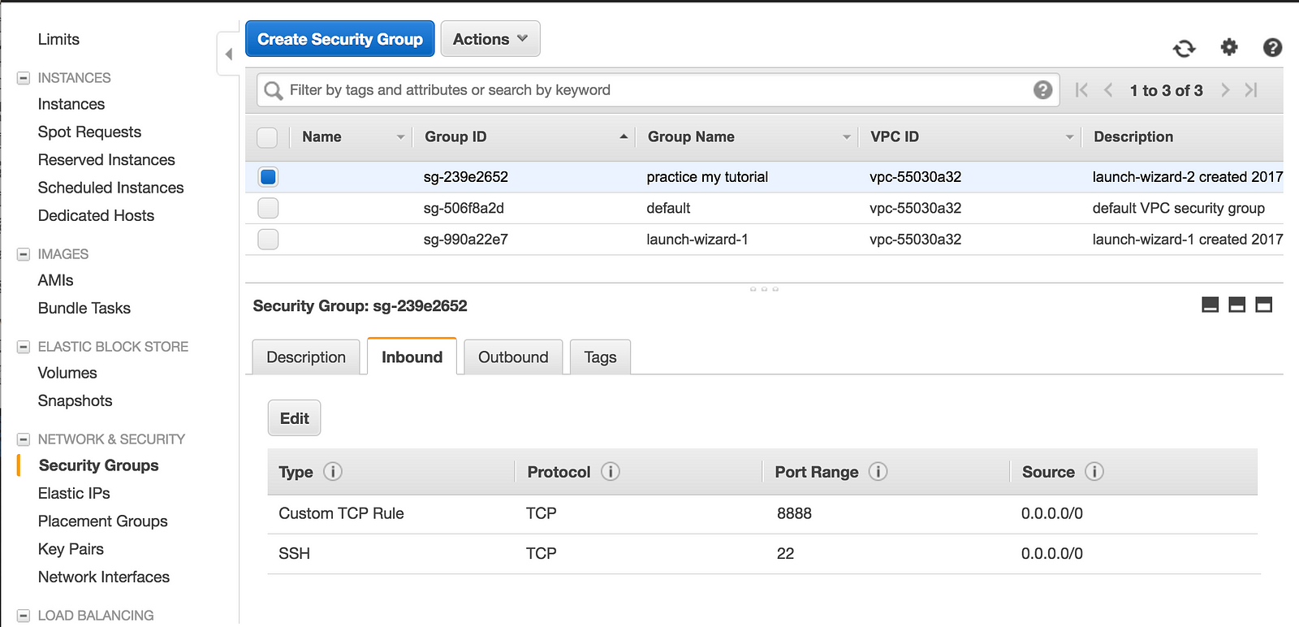The image size is (1299, 627).
Task: Click the SSH rule type cell
Action: pos(294,553)
